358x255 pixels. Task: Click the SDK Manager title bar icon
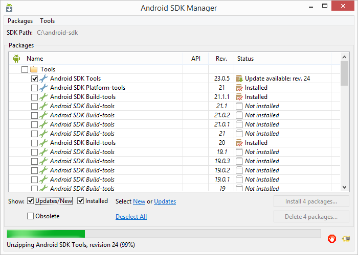tap(9, 8)
